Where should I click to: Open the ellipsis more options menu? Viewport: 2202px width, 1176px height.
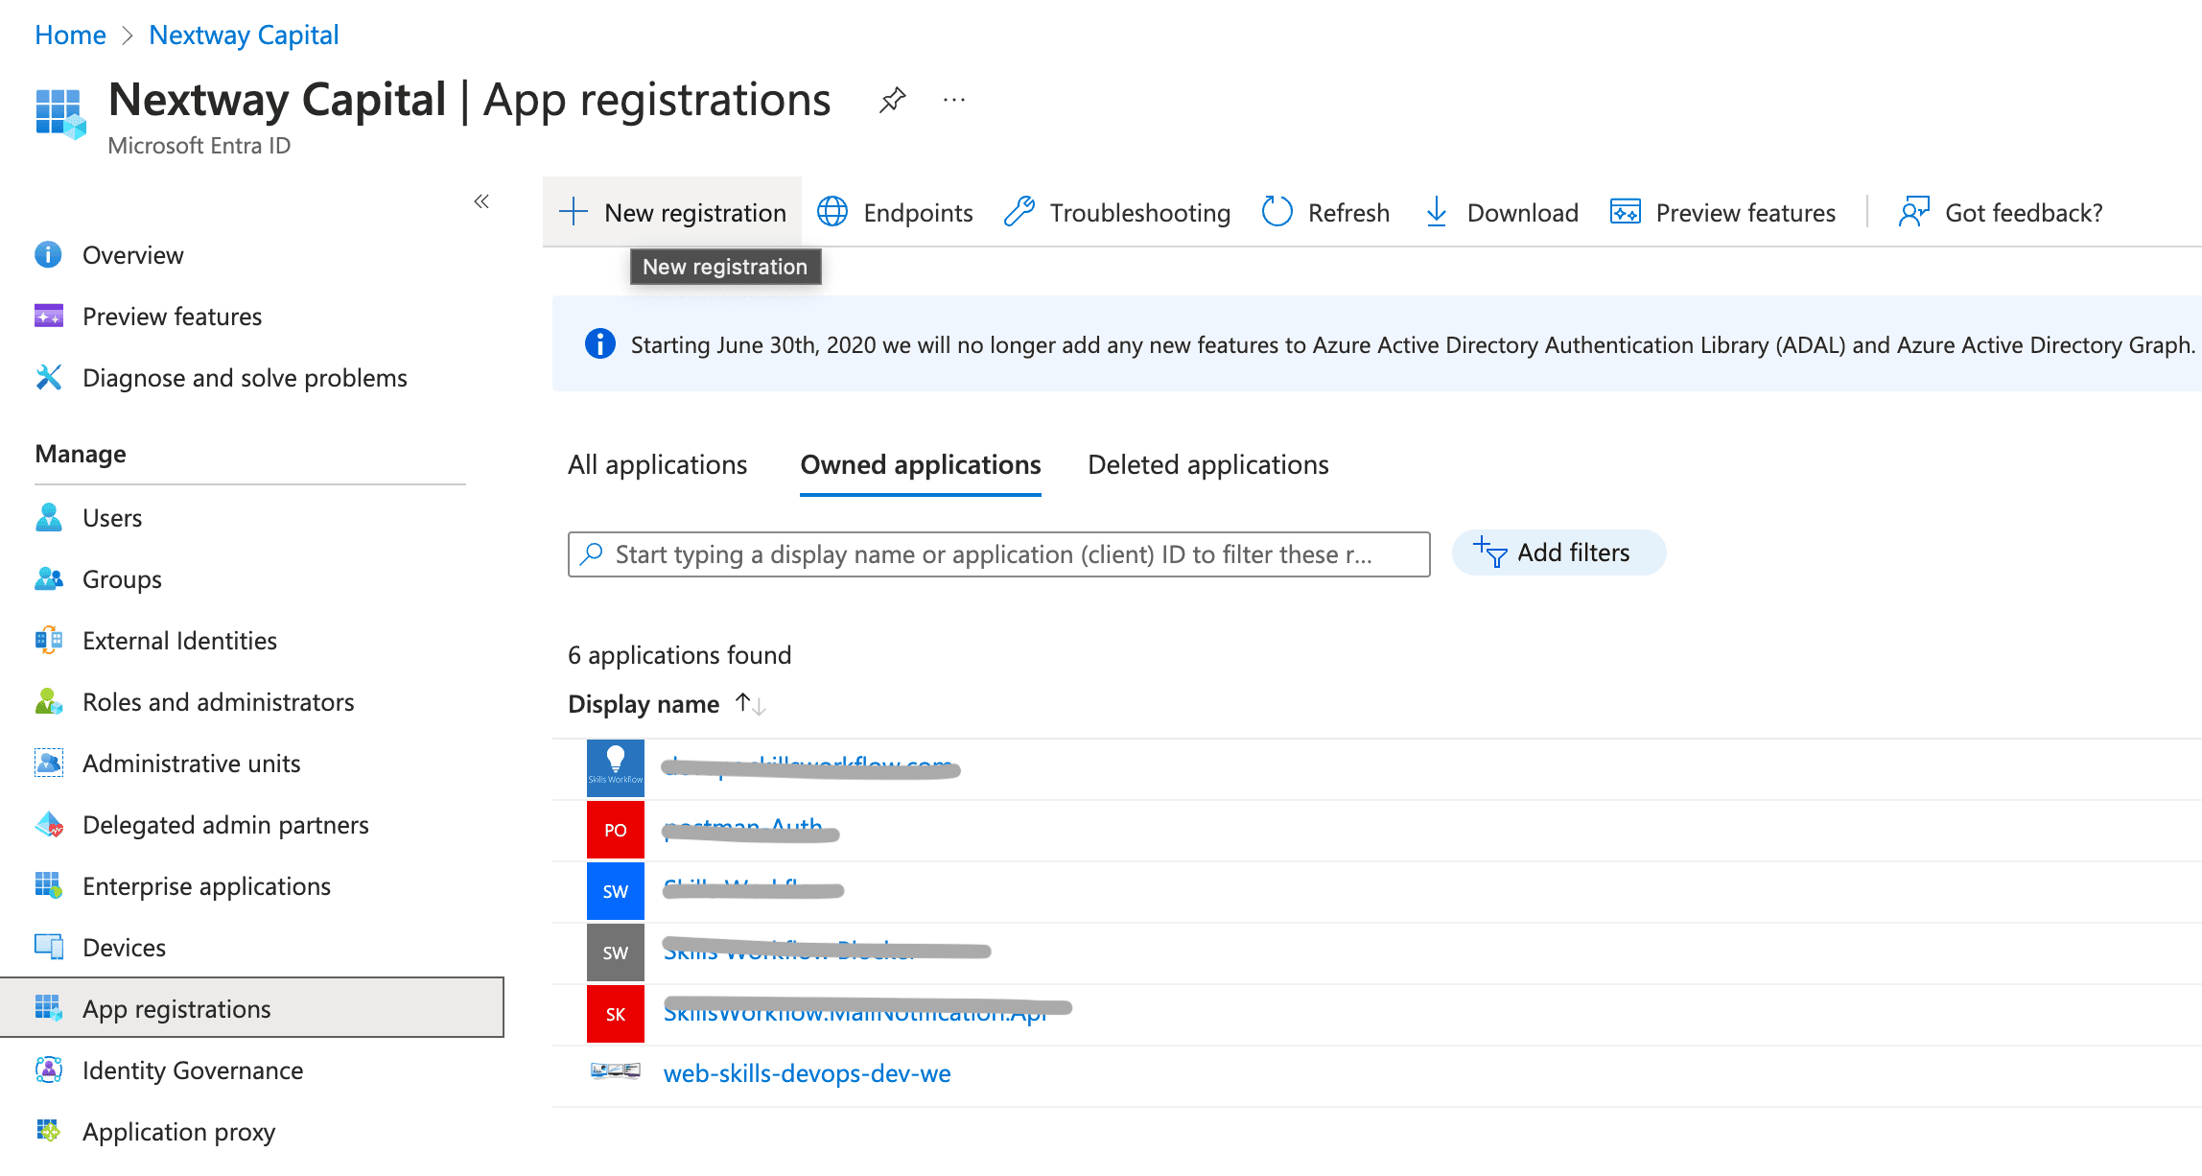point(953,99)
